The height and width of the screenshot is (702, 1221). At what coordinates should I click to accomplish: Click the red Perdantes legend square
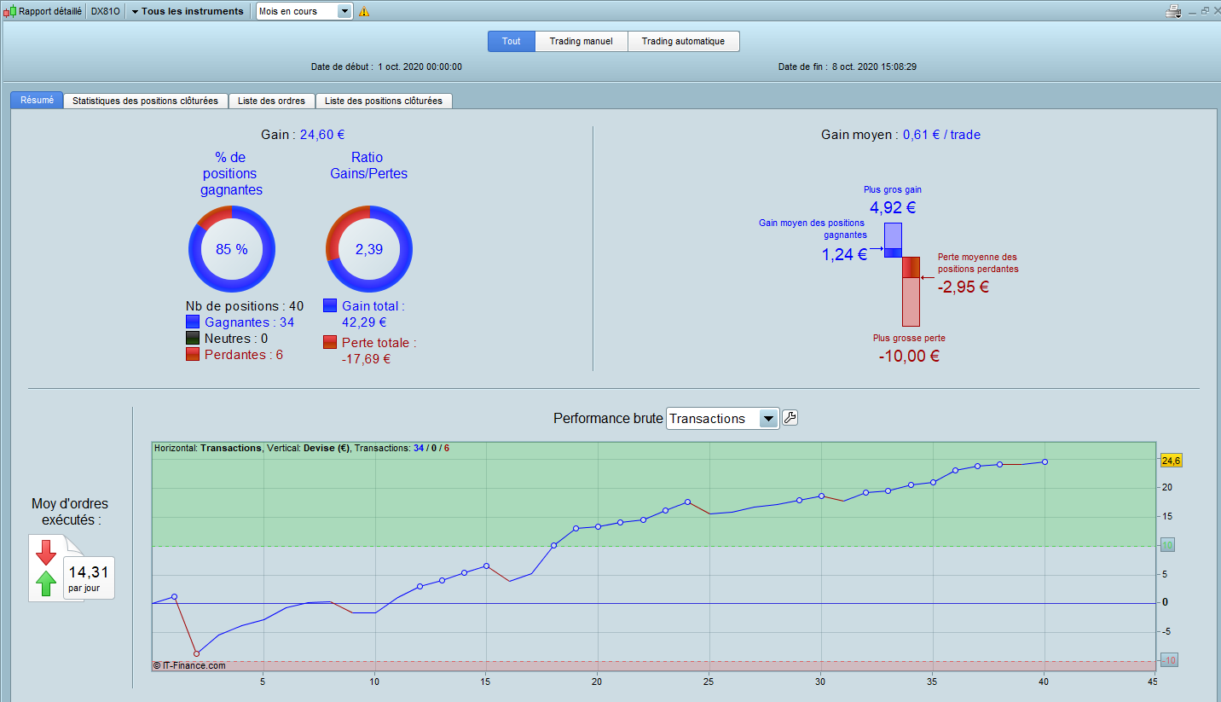coord(193,355)
